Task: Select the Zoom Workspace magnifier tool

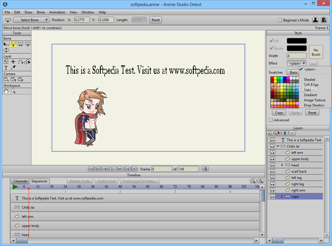Action: 13,91
